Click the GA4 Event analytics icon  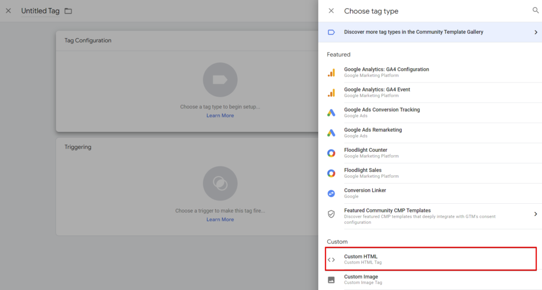[x=331, y=92]
